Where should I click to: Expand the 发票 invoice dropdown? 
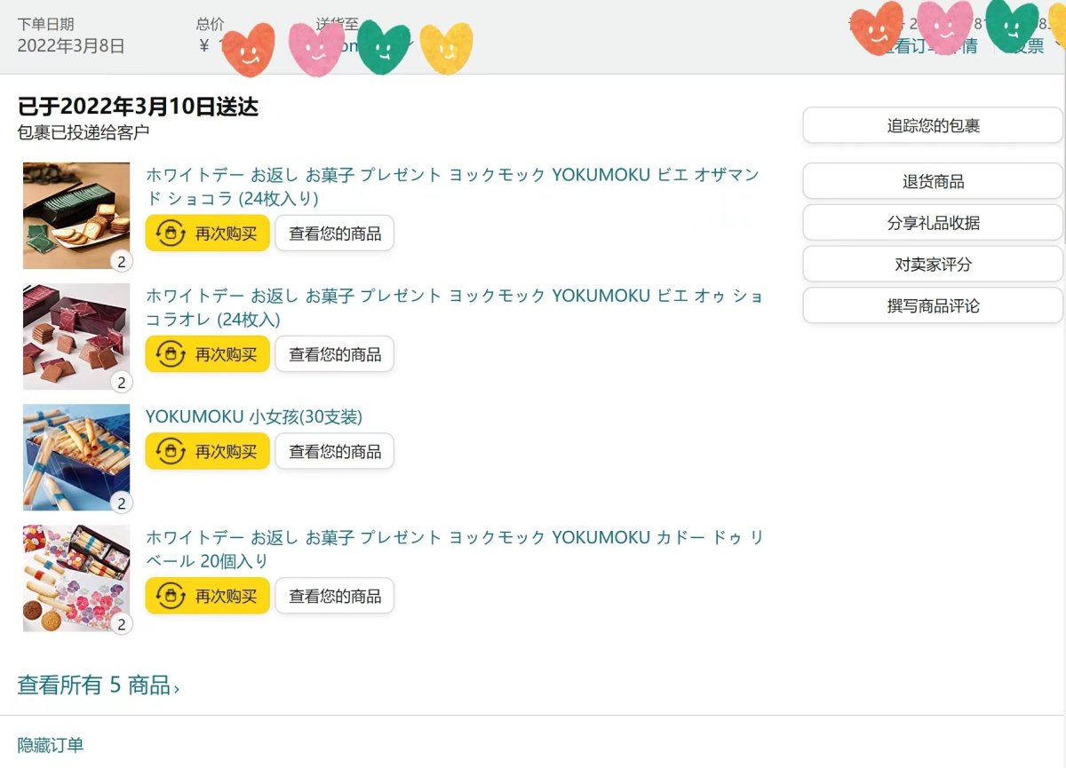tap(1058, 43)
